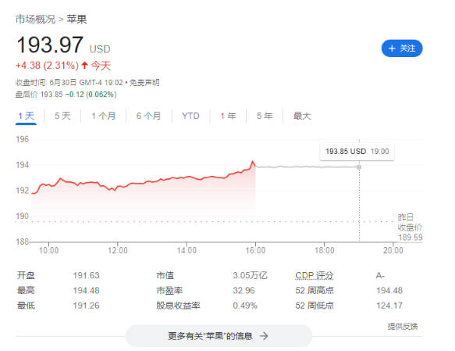Open the 免责声明 disclaimer link
This screenshot has height=351, width=455.
tap(144, 83)
